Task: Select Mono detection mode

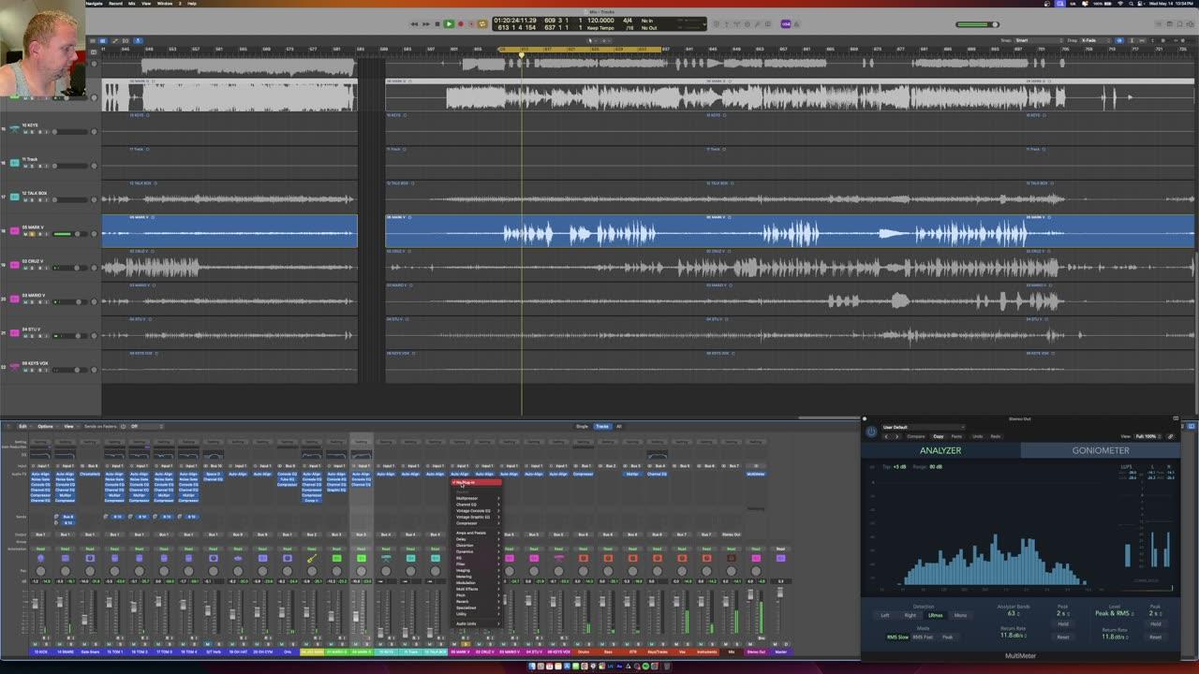Action: 960,615
